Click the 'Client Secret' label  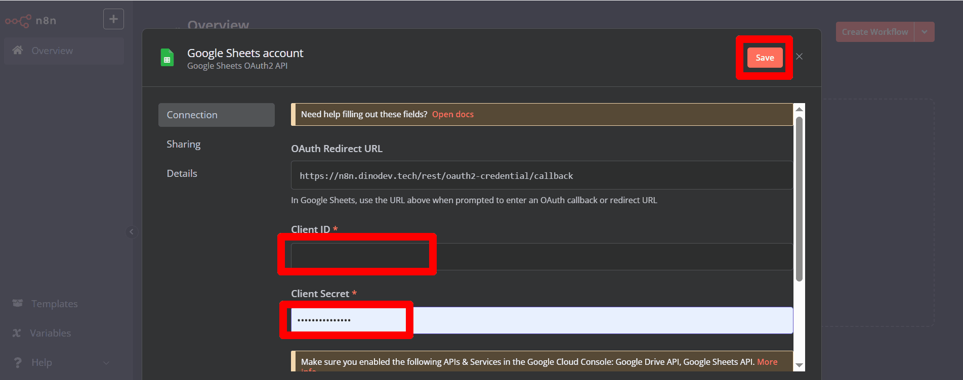[x=320, y=294]
